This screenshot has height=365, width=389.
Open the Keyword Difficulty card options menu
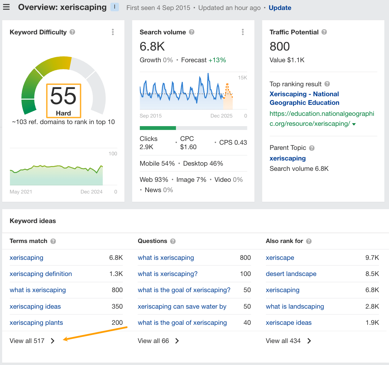coord(113,32)
